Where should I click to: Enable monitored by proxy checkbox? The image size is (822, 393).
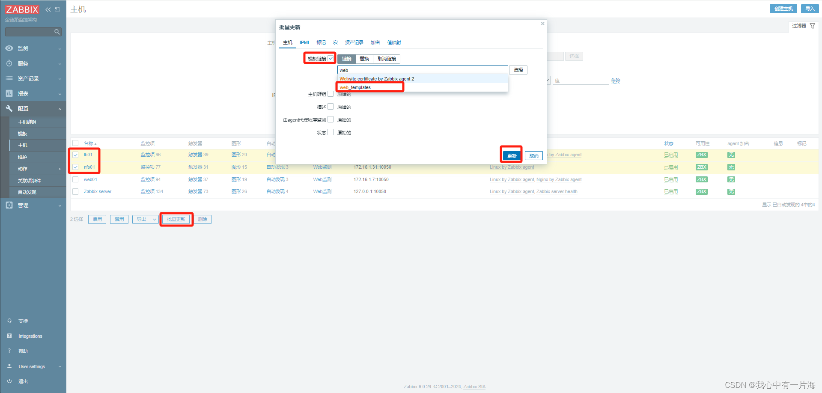pos(331,119)
